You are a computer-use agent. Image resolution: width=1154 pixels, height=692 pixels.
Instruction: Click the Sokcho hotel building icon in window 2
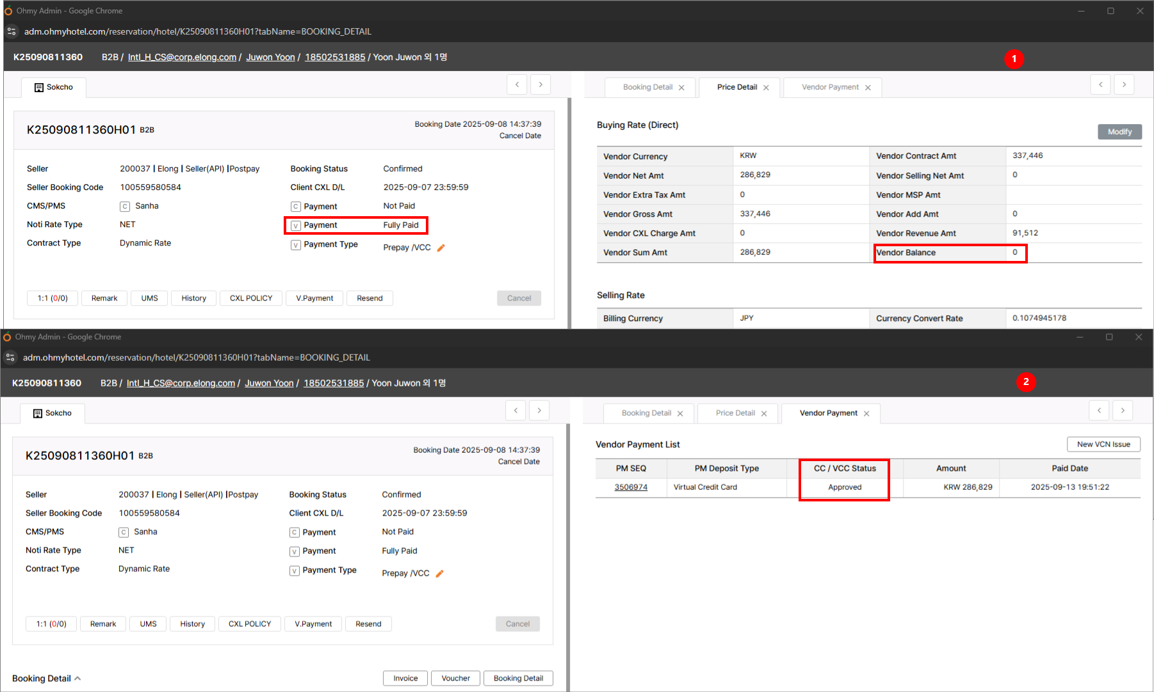[38, 413]
